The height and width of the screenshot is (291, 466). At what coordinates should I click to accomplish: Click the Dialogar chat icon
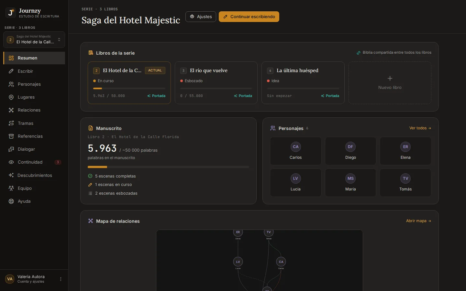(x=11, y=149)
